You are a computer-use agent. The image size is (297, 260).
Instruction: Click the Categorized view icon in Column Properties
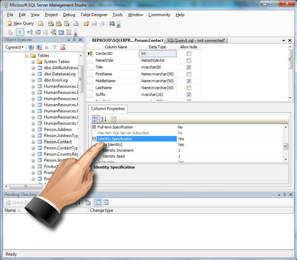click(96, 119)
